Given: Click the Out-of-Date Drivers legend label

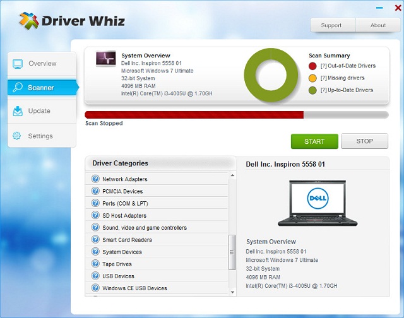Looking at the screenshot, I should pyautogui.click(x=348, y=66).
